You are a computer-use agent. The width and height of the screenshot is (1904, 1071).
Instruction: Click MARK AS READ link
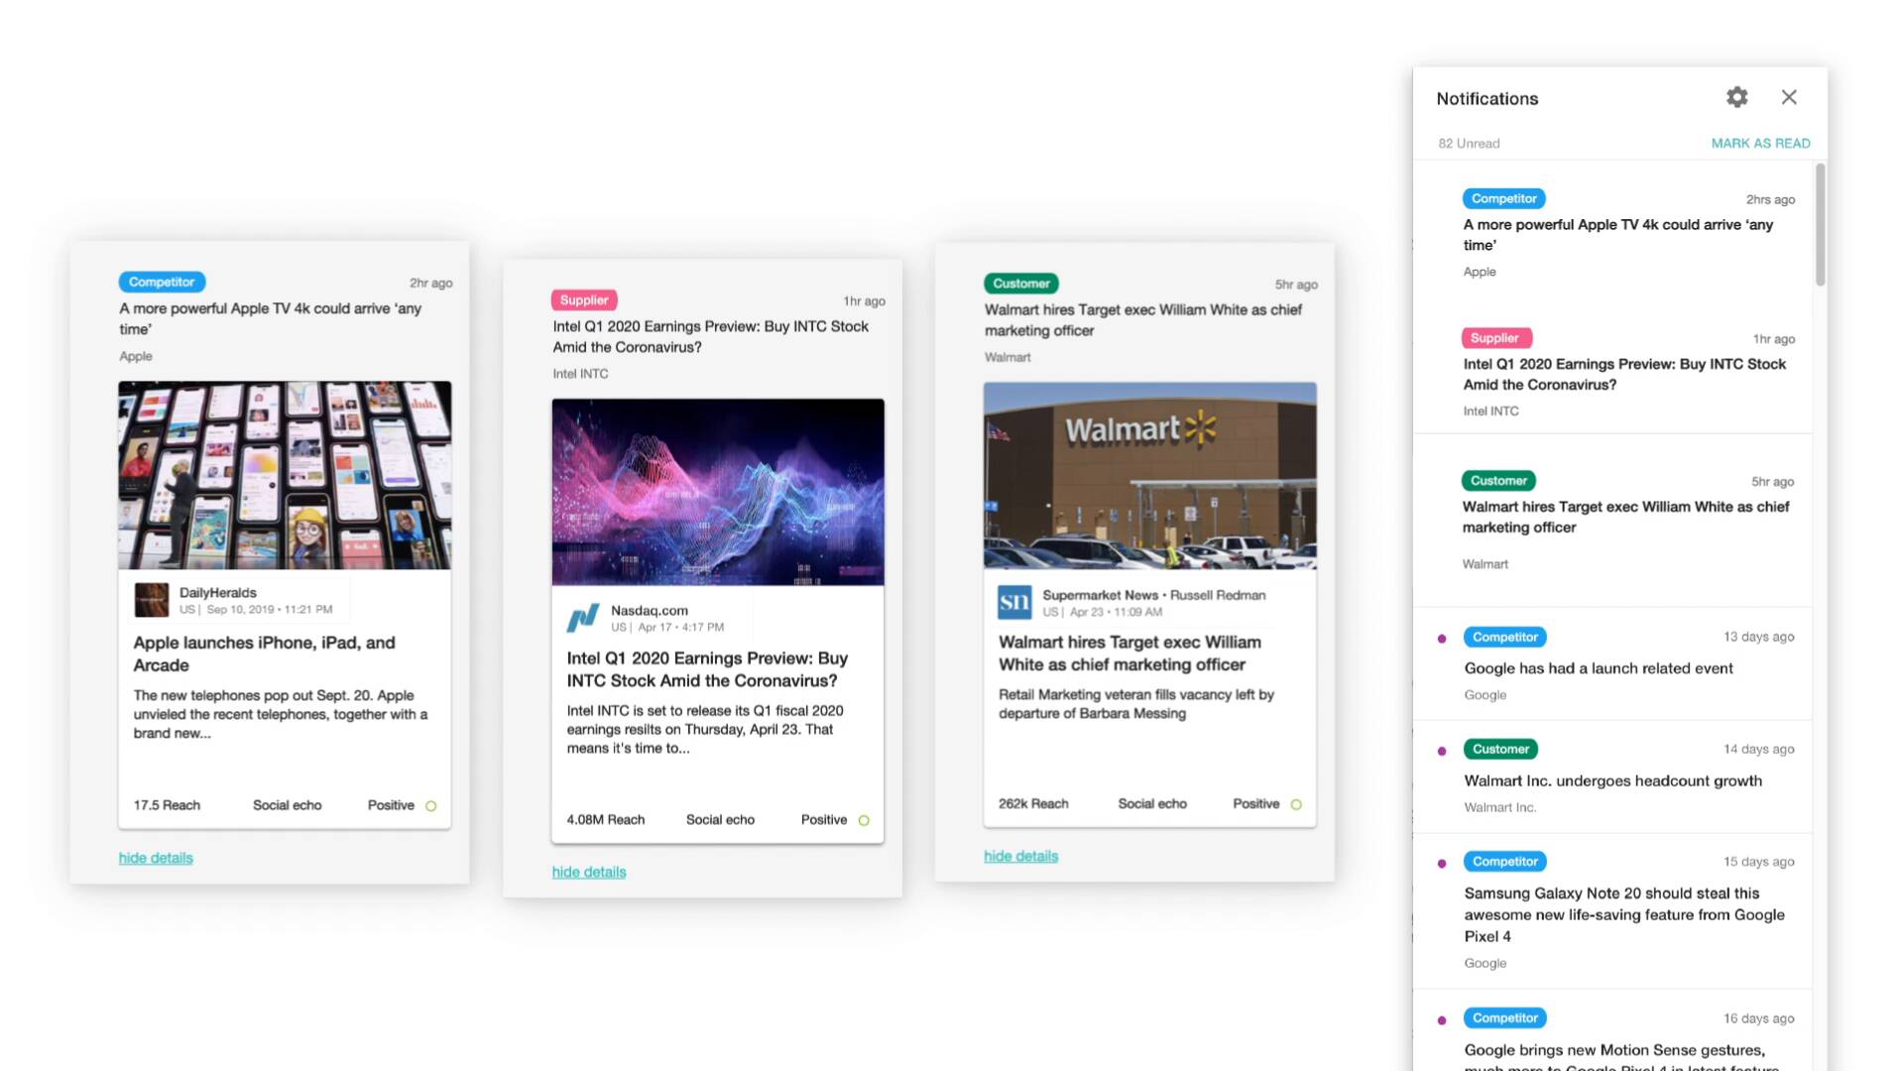pyautogui.click(x=1760, y=143)
